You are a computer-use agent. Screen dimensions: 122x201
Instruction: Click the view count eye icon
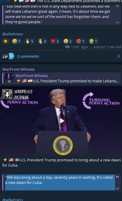coord(67,47)
